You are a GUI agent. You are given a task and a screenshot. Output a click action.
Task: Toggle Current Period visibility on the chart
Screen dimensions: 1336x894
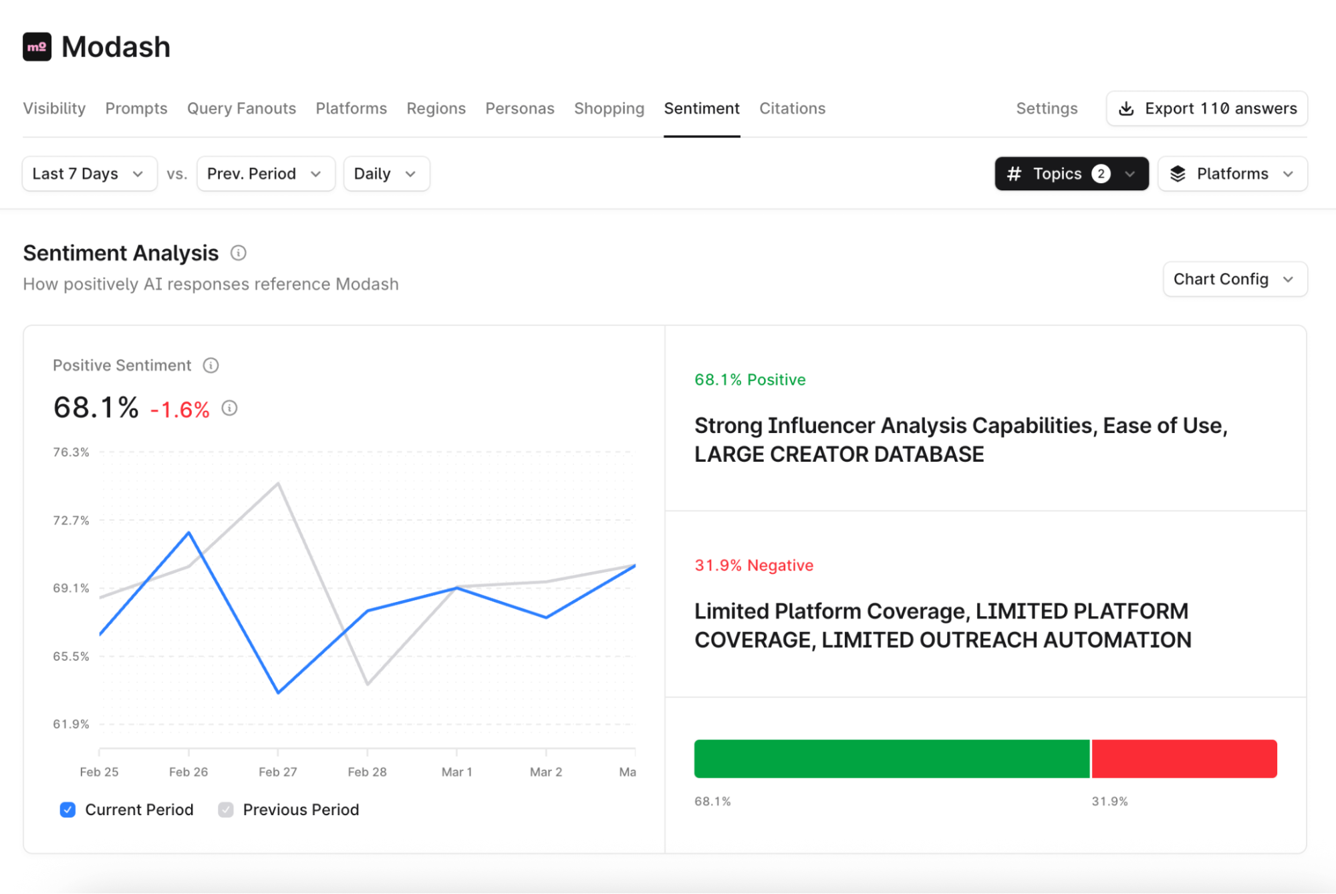click(x=68, y=810)
